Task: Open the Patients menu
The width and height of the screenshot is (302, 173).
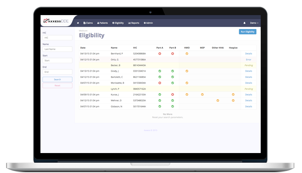Action: tap(103, 23)
